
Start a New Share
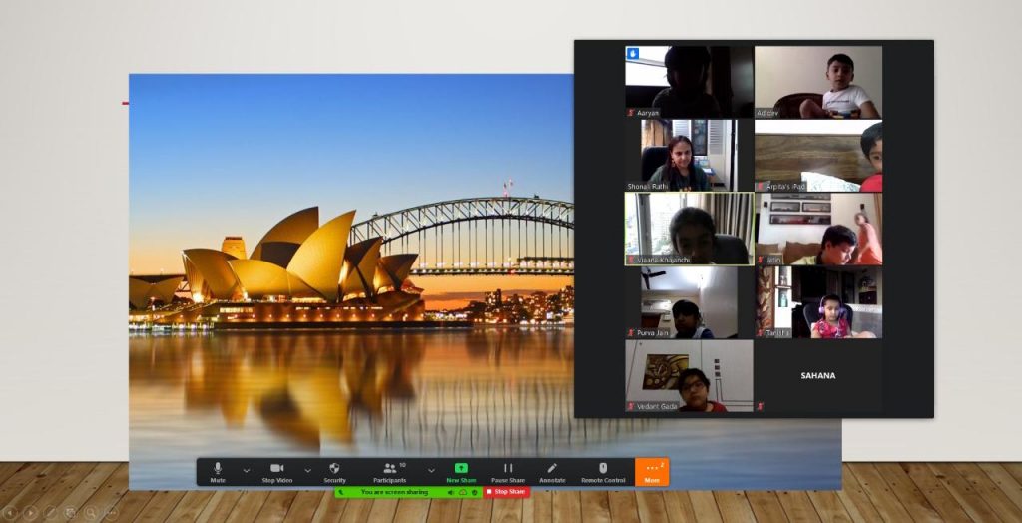coord(461,472)
